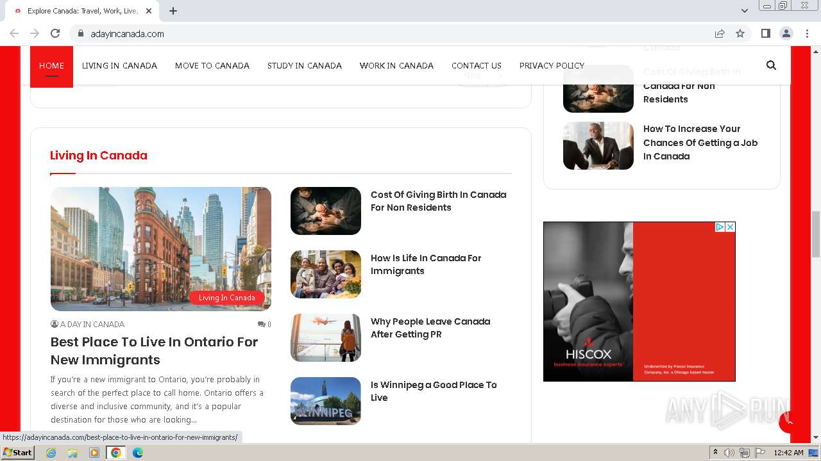Screen dimensions: 821x461
Task: Click the taskbar clock 12:42 AM
Action: (x=788, y=453)
